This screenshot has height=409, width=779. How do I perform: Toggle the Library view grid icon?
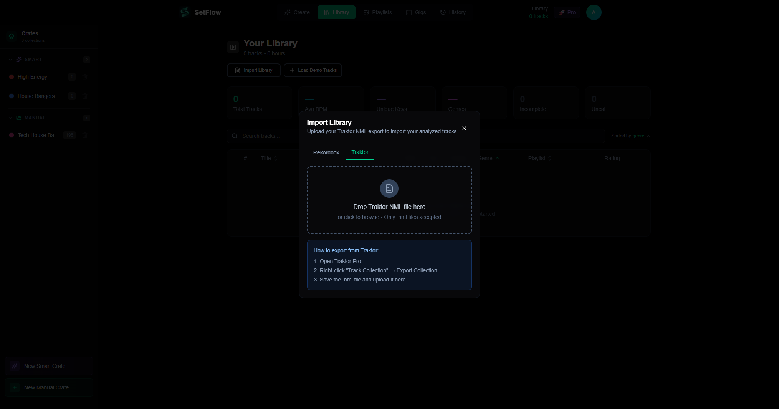tap(233, 47)
